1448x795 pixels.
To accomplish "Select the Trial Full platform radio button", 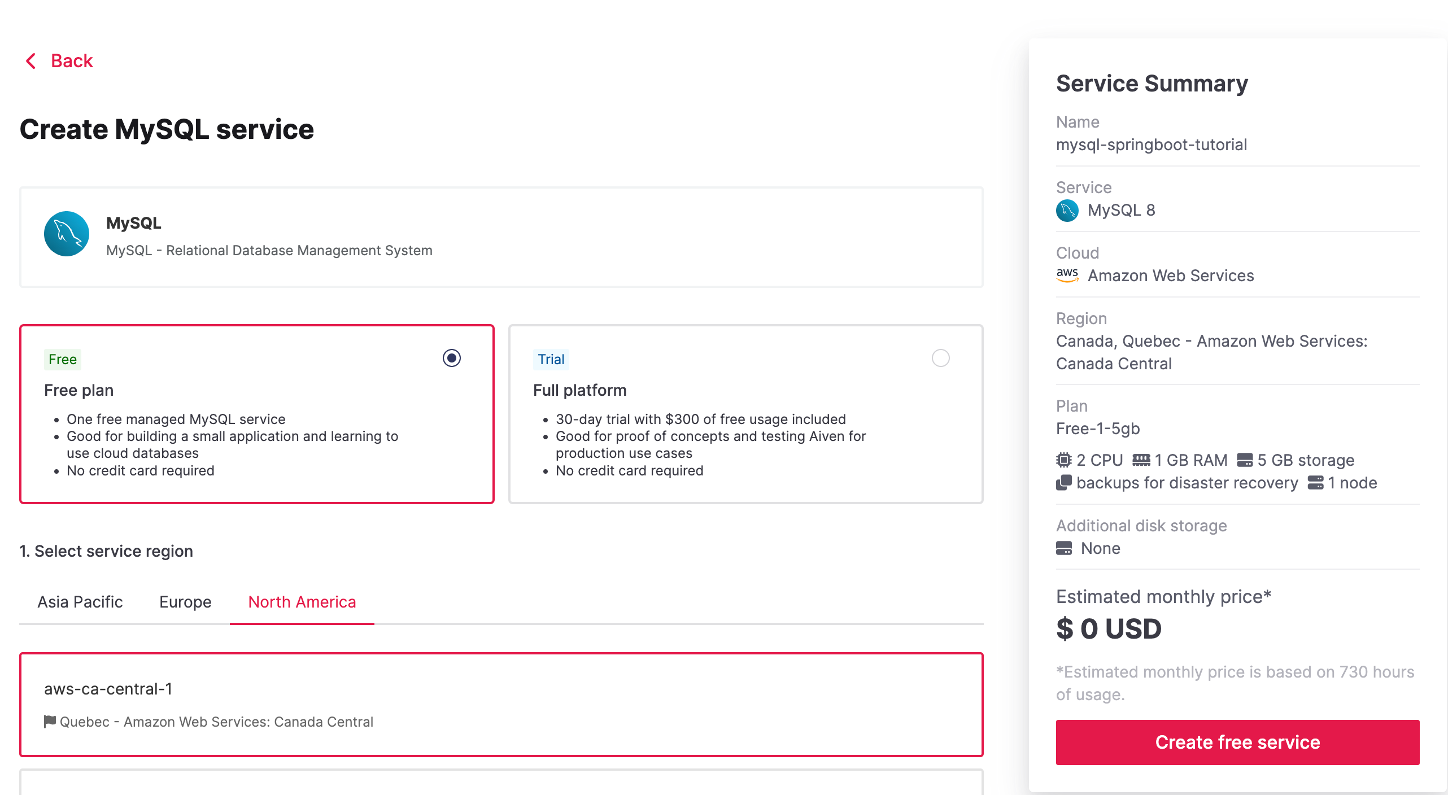I will [x=941, y=358].
